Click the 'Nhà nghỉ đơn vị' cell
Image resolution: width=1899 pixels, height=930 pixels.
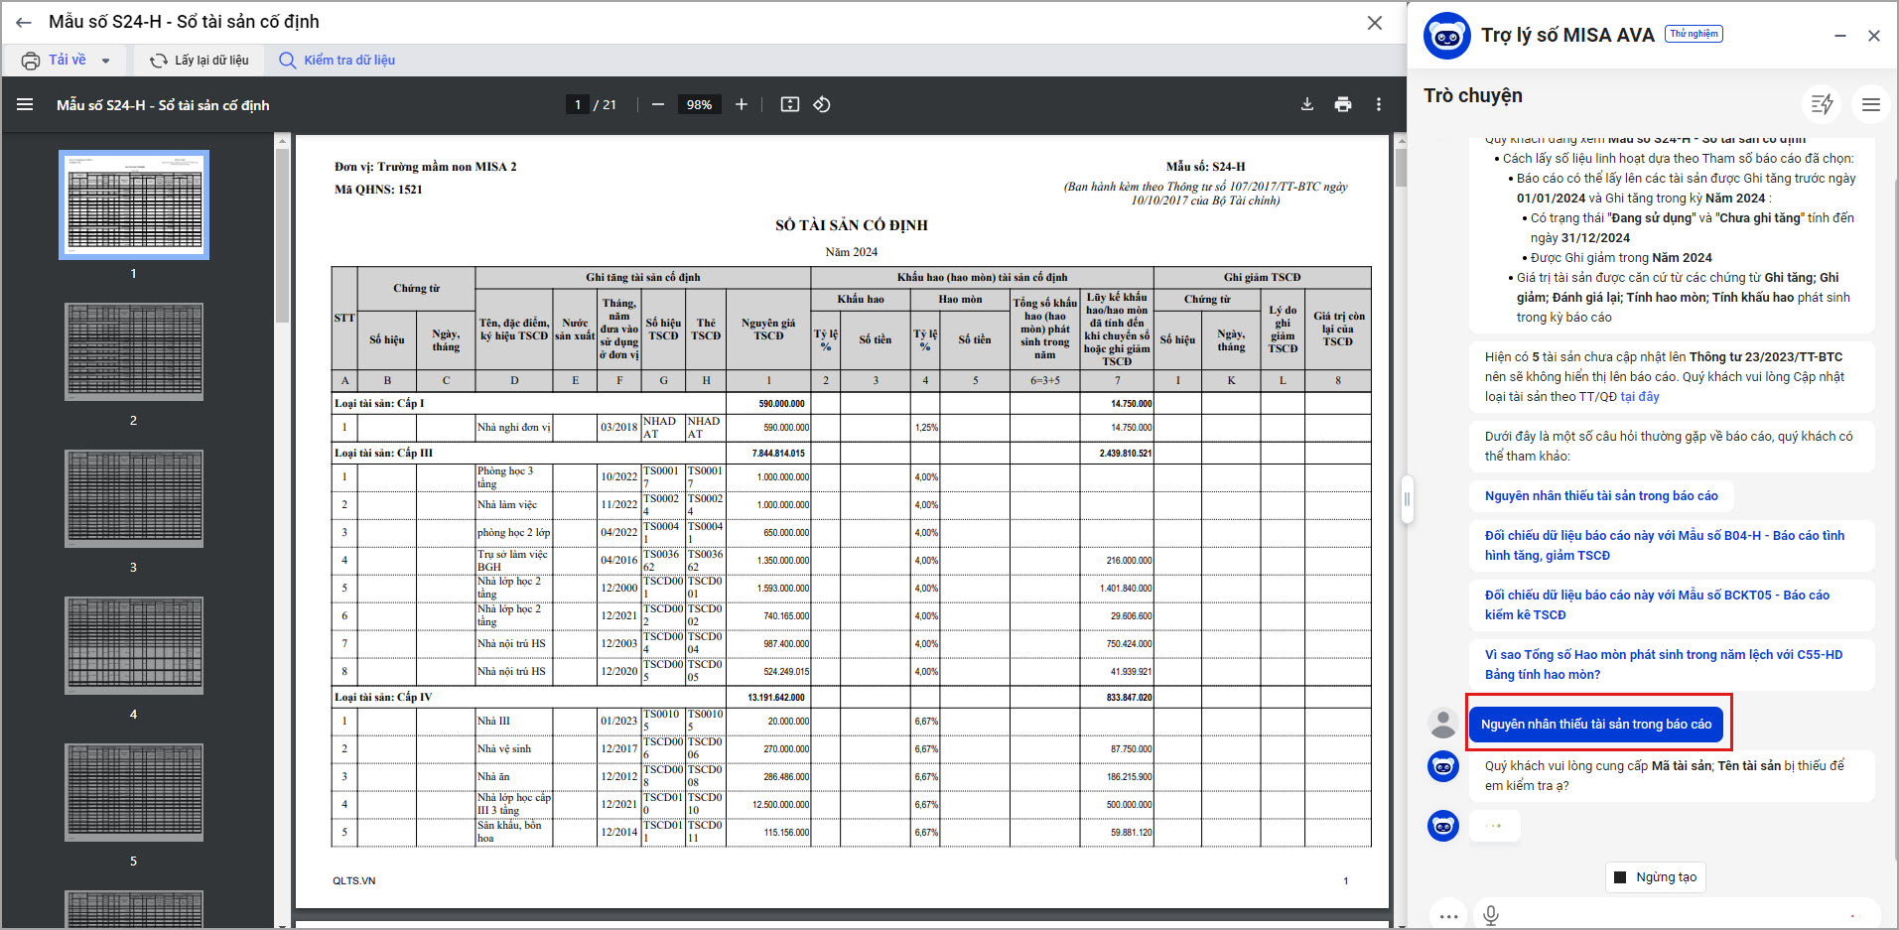513,428
